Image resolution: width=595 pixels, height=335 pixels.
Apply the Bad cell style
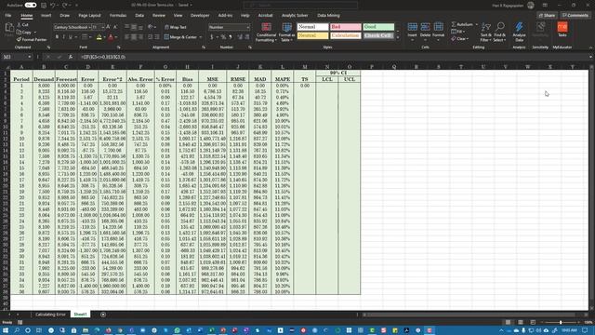tap(345, 27)
